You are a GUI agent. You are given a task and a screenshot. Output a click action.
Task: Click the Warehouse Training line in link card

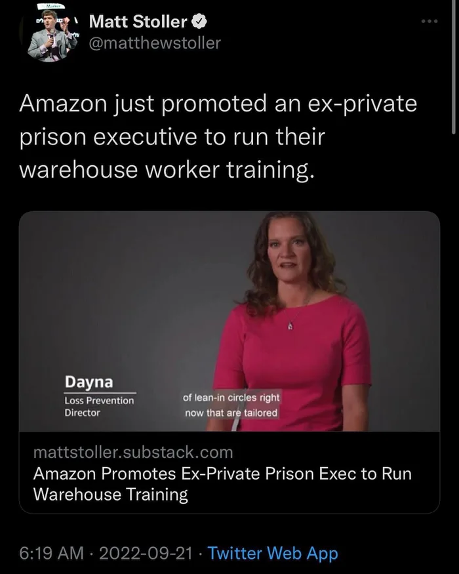pos(111,494)
